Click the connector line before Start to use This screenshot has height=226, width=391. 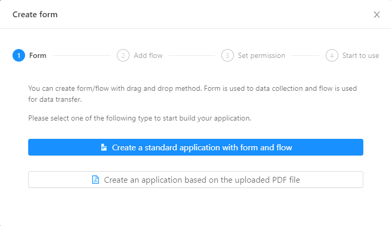coord(305,55)
